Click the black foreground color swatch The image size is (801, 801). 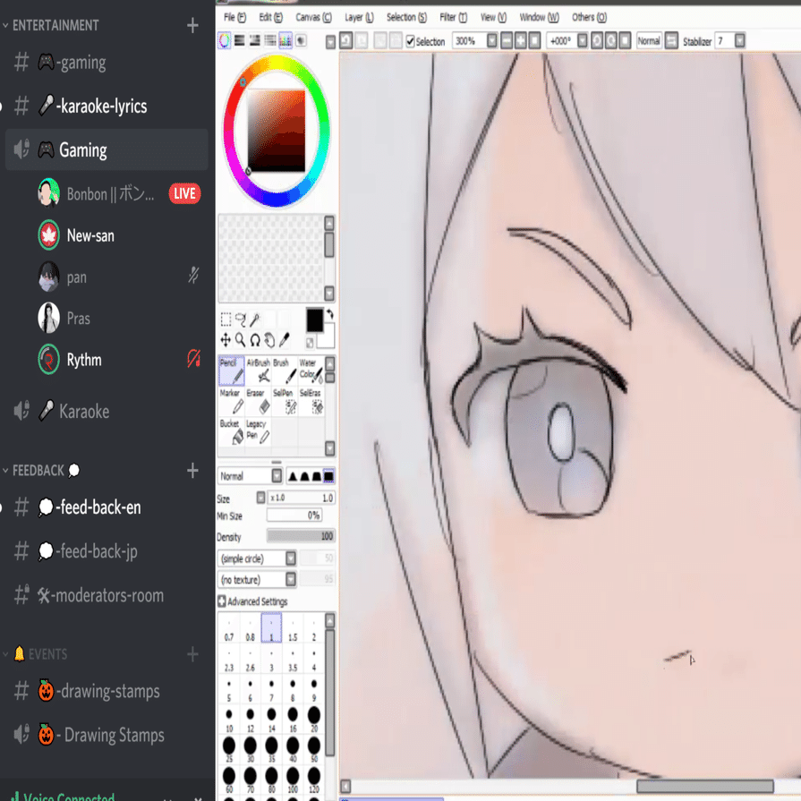coord(315,320)
